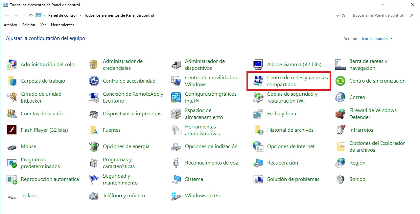Open the Recuperación icon
The image size is (420, 214).
click(x=258, y=163)
